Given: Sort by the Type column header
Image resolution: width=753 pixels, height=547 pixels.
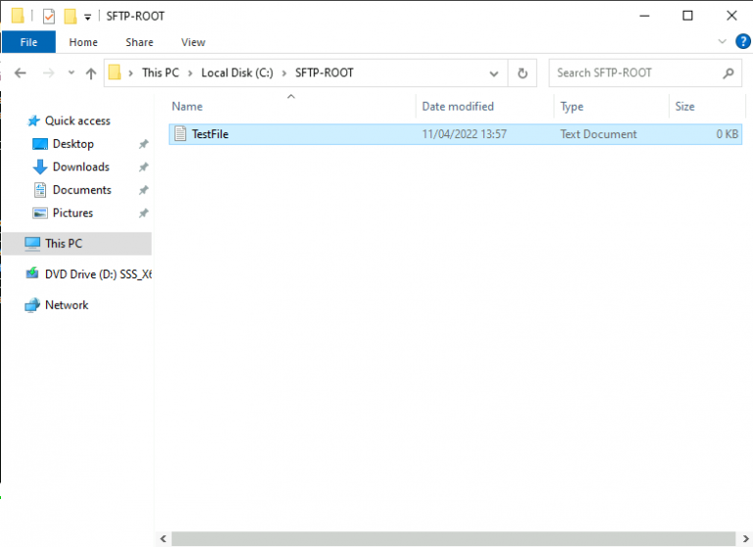Looking at the screenshot, I should pyautogui.click(x=612, y=106).
